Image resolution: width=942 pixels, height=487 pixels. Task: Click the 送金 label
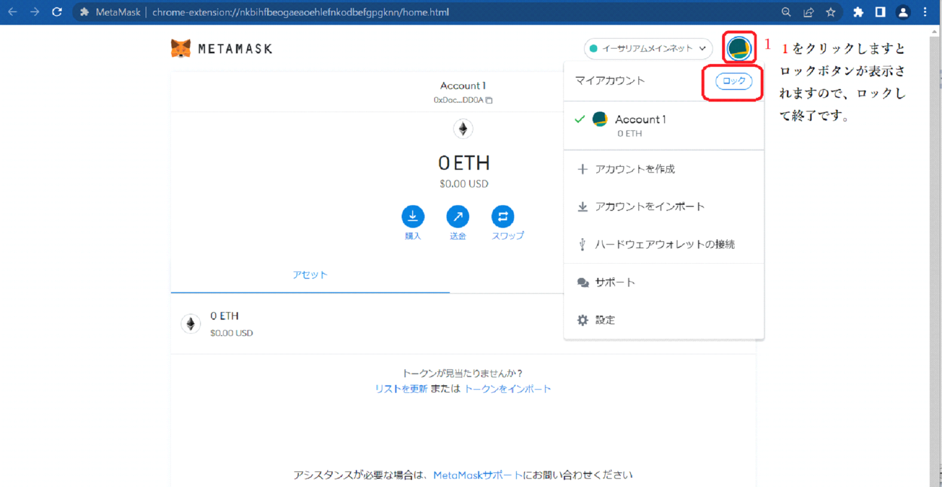click(458, 236)
